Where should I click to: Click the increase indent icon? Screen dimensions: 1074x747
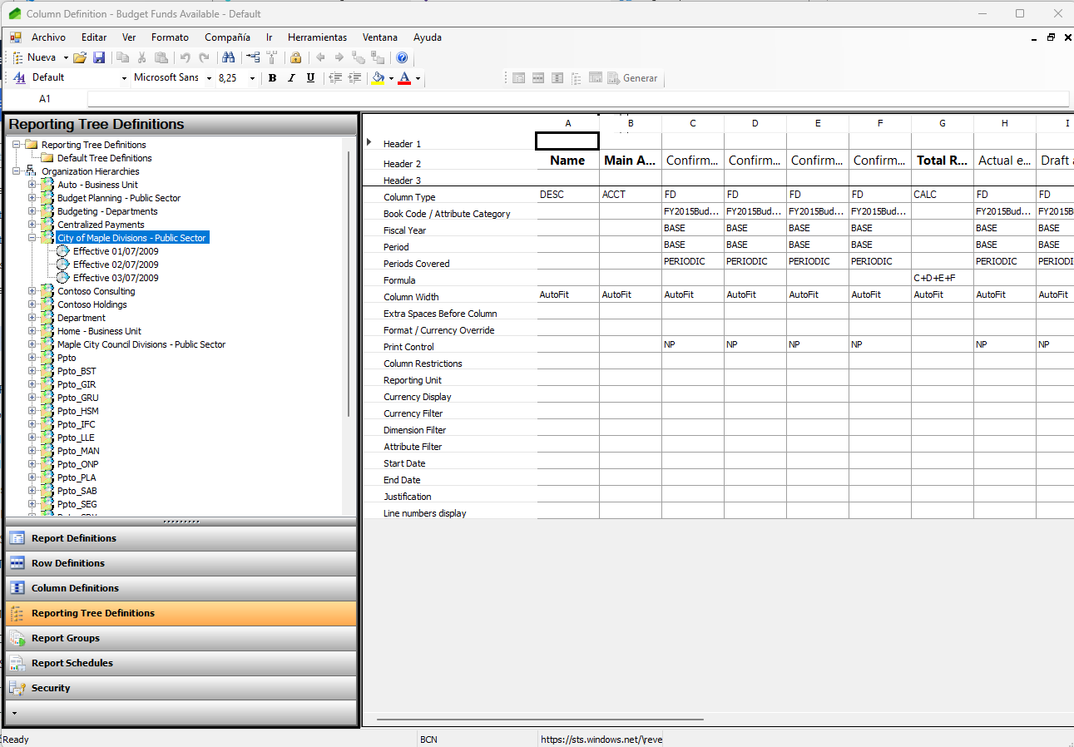pyautogui.click(x=354, y=78)
